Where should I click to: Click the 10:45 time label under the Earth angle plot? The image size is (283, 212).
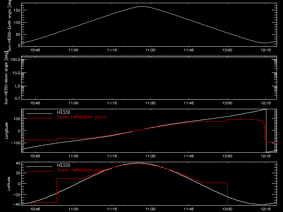point(35,50)
